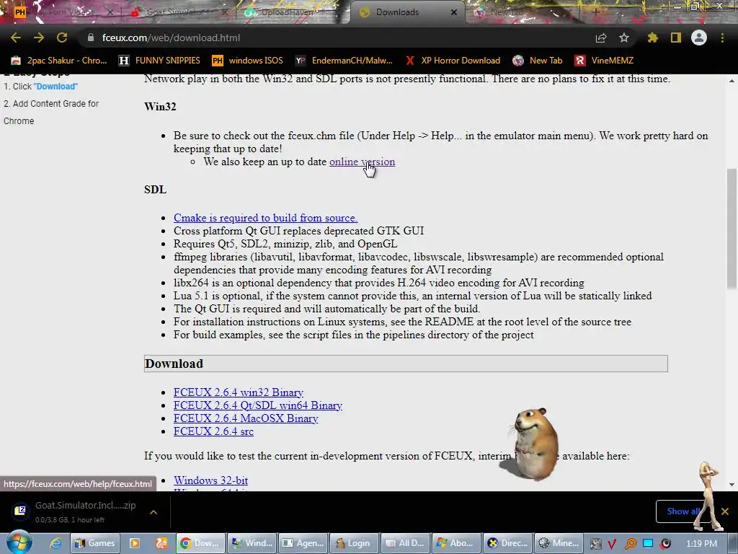Click the page scrollbar up arrow

click(x=732, y=81)
